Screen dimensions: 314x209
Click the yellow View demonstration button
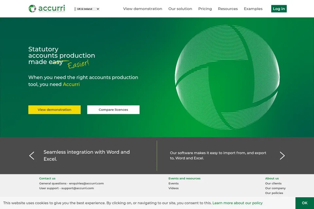[55, 110]
